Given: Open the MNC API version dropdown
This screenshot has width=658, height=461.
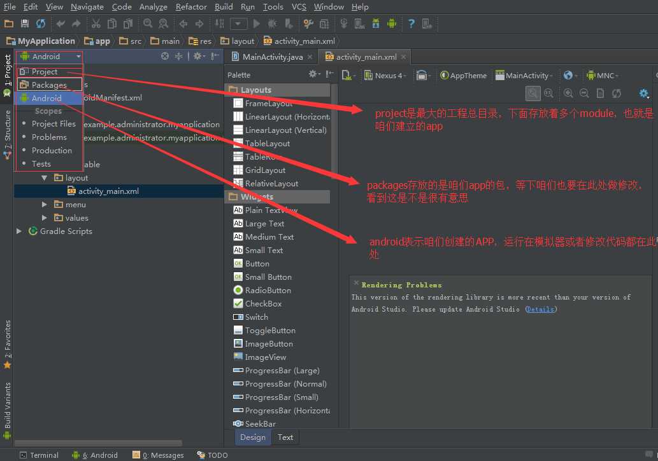Looking at the screenshot, I should coord(603,76).
